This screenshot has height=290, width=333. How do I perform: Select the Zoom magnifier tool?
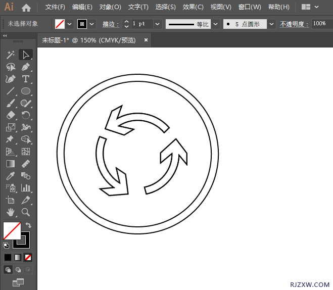coord(26,212)
